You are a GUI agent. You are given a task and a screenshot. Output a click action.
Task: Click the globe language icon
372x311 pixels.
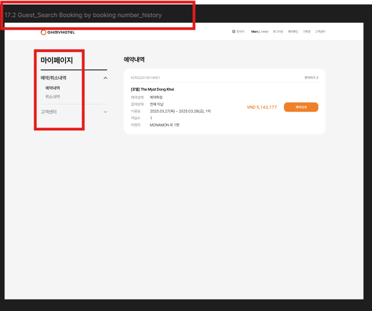tap(234, 31)
